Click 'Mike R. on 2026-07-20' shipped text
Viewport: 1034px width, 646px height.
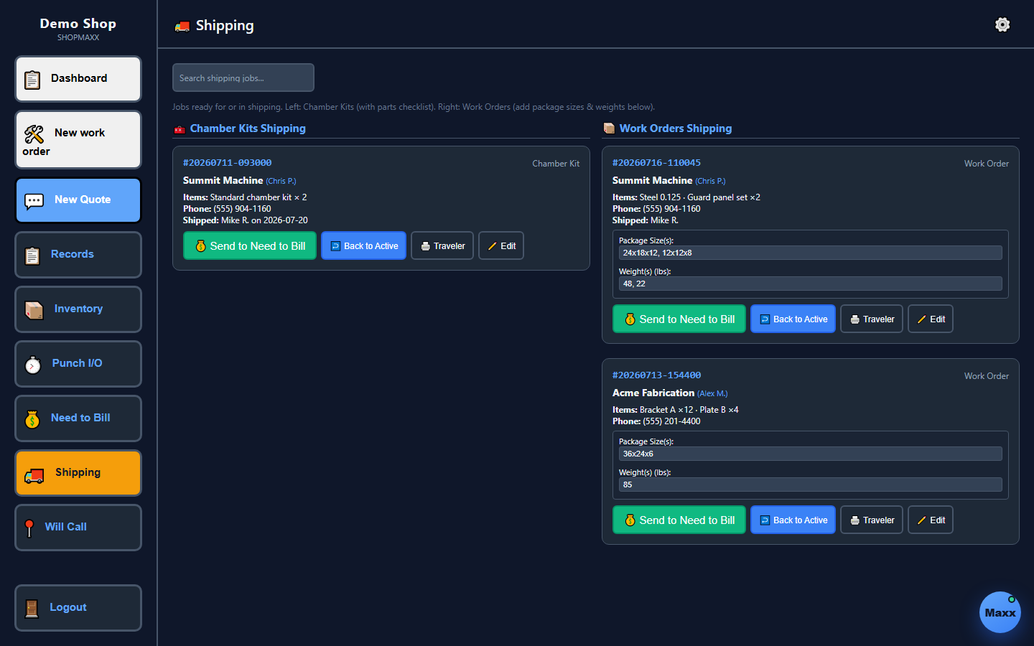point(264,220)
